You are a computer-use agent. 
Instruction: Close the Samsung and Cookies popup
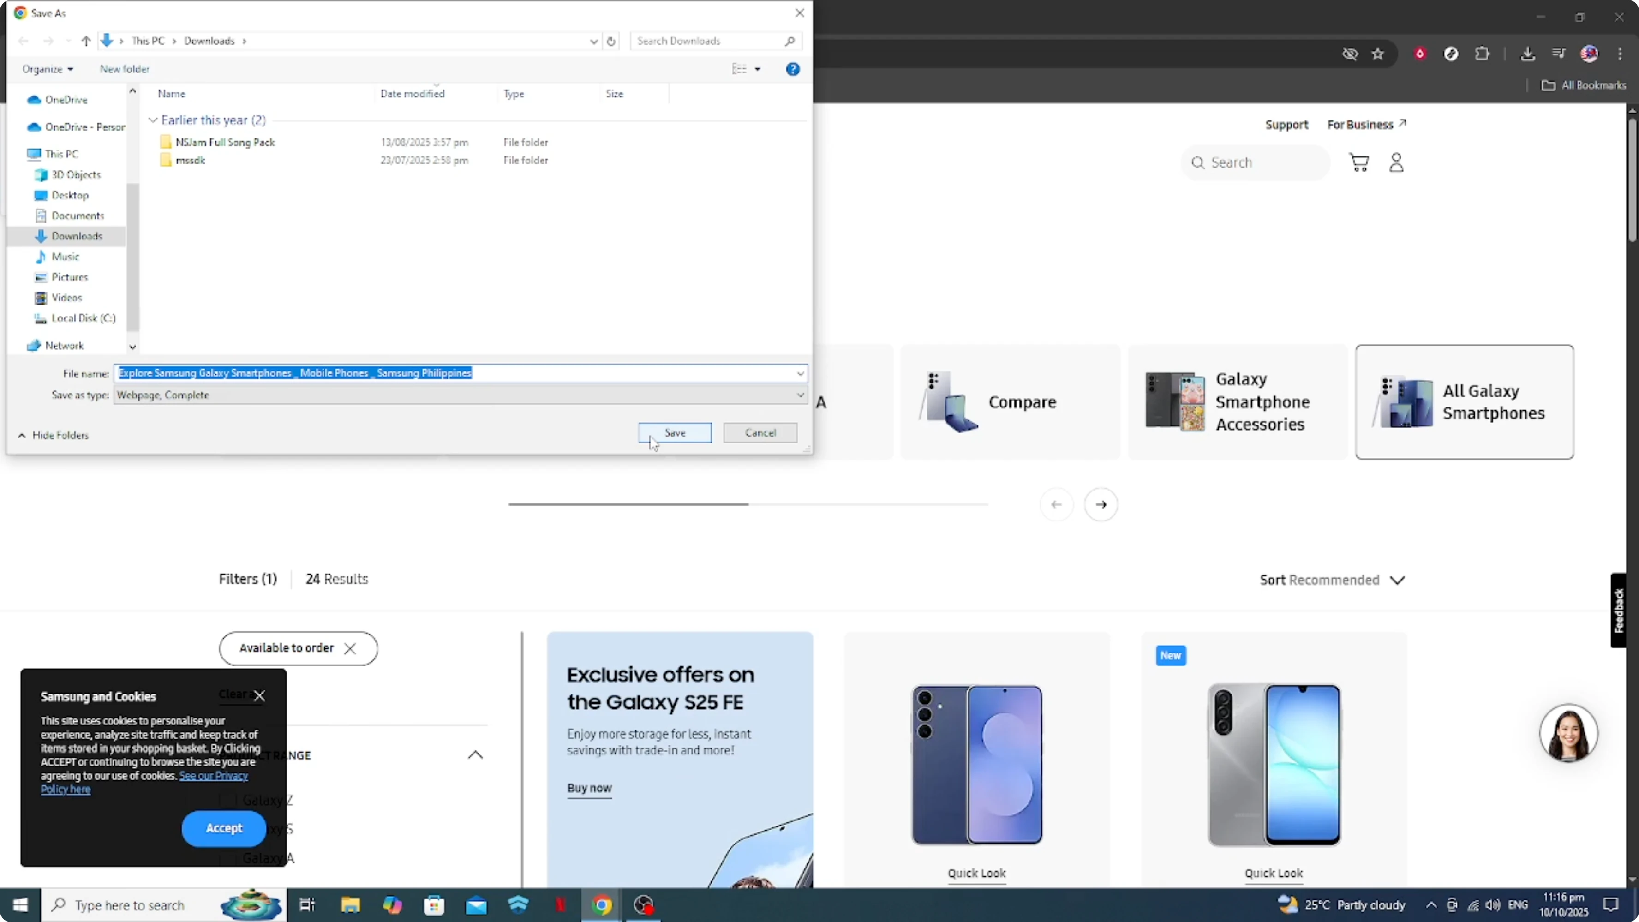point(259,695)
